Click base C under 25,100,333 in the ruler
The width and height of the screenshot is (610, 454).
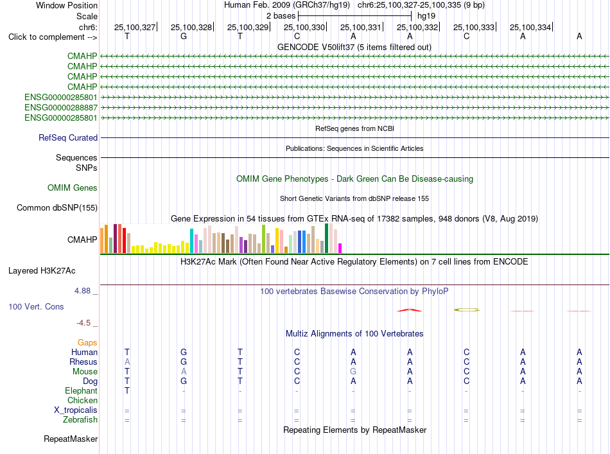coord(466,36)
